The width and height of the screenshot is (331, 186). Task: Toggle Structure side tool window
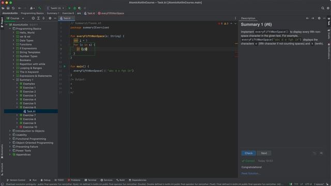coord(2,169)
